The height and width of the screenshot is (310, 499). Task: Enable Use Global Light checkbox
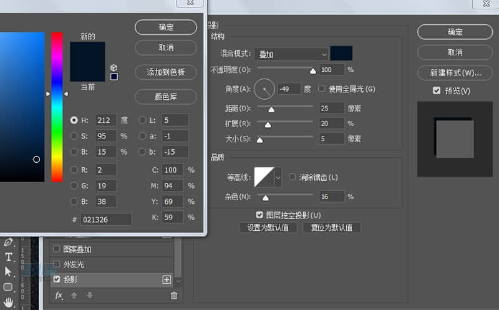coord(322,89)
